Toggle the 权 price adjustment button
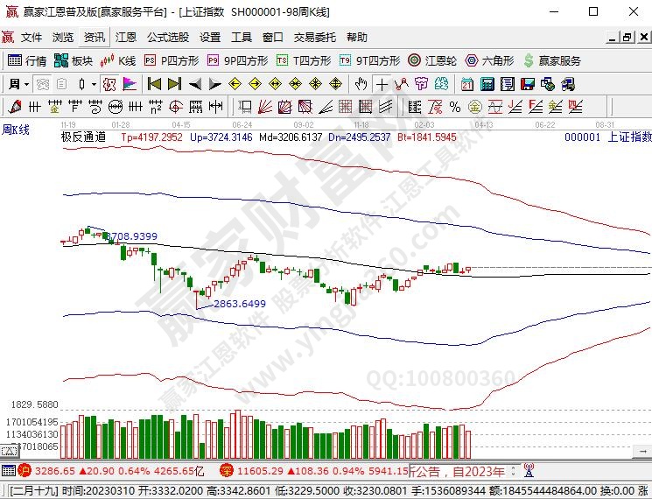 [x=109, y=84]
